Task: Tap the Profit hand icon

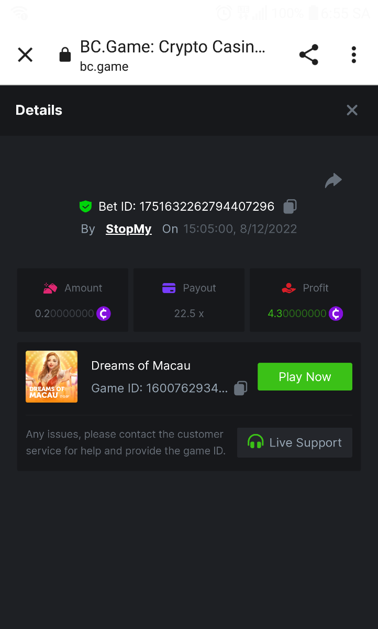Action: (288, 288)
